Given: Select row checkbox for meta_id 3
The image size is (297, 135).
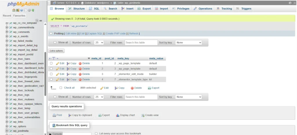Looking at the screenshot, I should 51,74.
